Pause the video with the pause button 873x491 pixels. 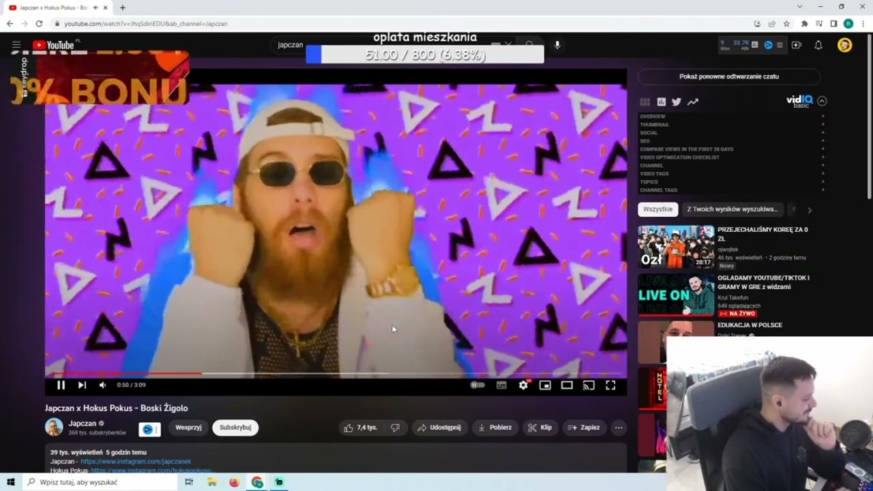(x=61, y=385)
